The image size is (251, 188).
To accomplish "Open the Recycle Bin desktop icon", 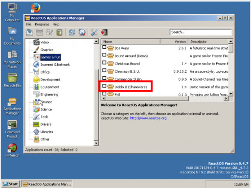I will tap(12, 81).
